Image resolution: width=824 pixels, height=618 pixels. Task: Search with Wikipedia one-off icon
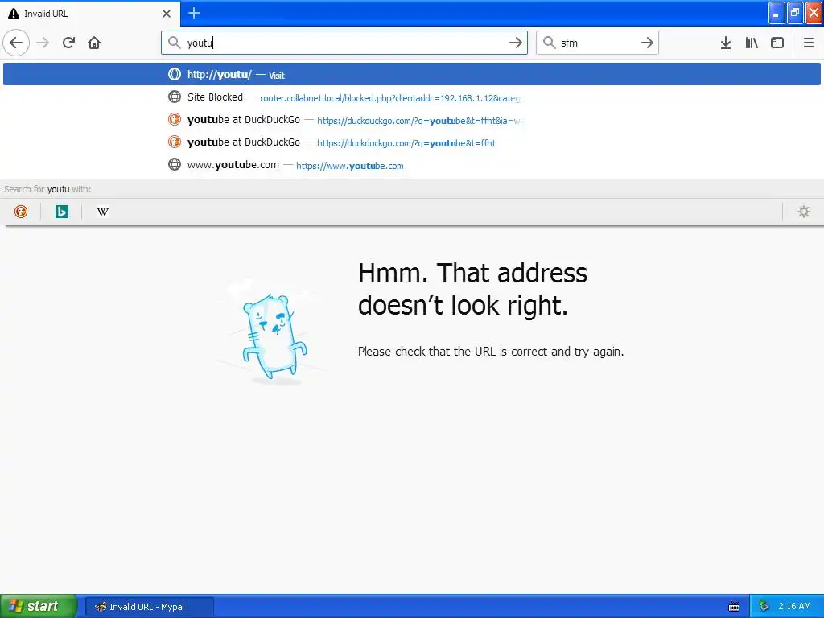(x=103, y=212)
